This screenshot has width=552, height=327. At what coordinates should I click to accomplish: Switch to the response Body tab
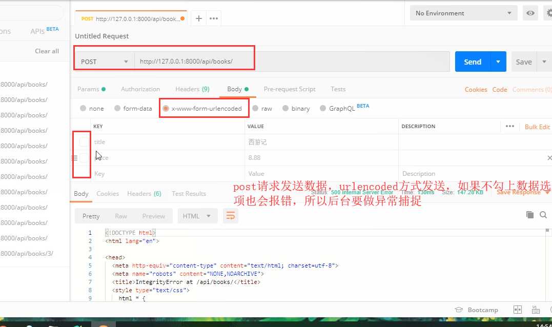81,194
